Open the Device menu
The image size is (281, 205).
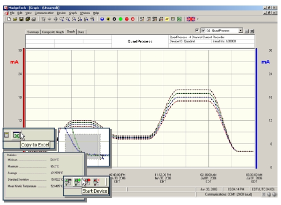[x=61, y=13]
